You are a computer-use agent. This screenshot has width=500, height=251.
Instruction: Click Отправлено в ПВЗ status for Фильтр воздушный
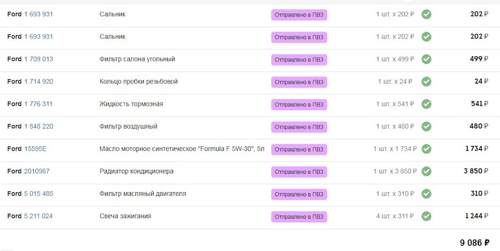[299, 127]
